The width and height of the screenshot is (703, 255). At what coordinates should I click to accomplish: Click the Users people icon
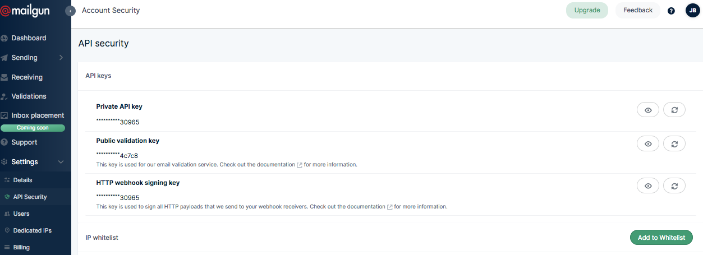click(x=7, y=214)
